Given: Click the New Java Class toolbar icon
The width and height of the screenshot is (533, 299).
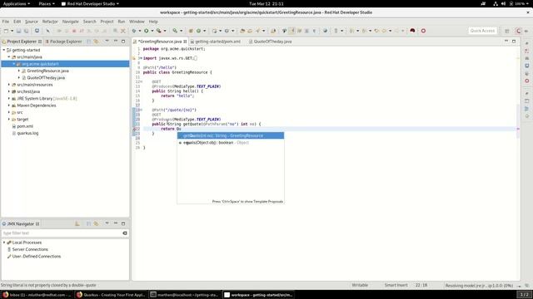Looking at the screenshot, I should point(198,31).
